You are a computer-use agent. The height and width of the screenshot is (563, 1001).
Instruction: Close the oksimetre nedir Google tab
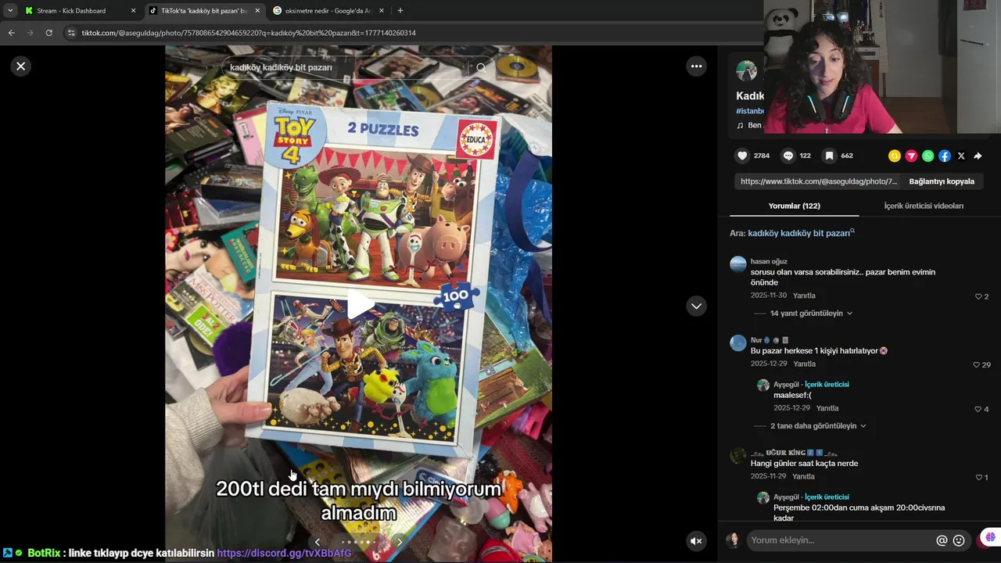382,11
